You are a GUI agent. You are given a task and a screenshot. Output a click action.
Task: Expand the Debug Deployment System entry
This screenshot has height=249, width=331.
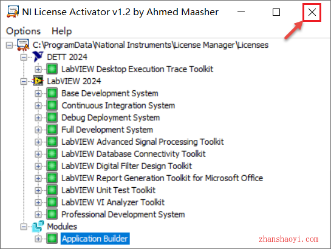pos(38,118)
